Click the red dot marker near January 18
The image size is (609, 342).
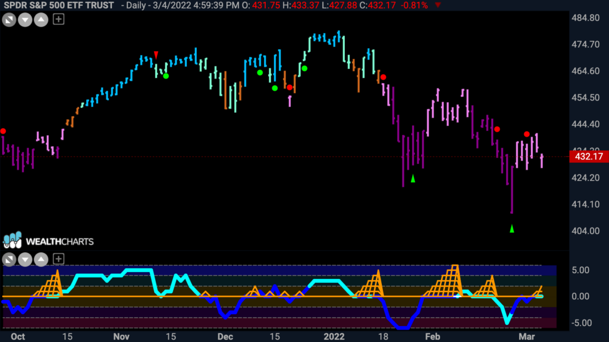(x=384, y=77)
